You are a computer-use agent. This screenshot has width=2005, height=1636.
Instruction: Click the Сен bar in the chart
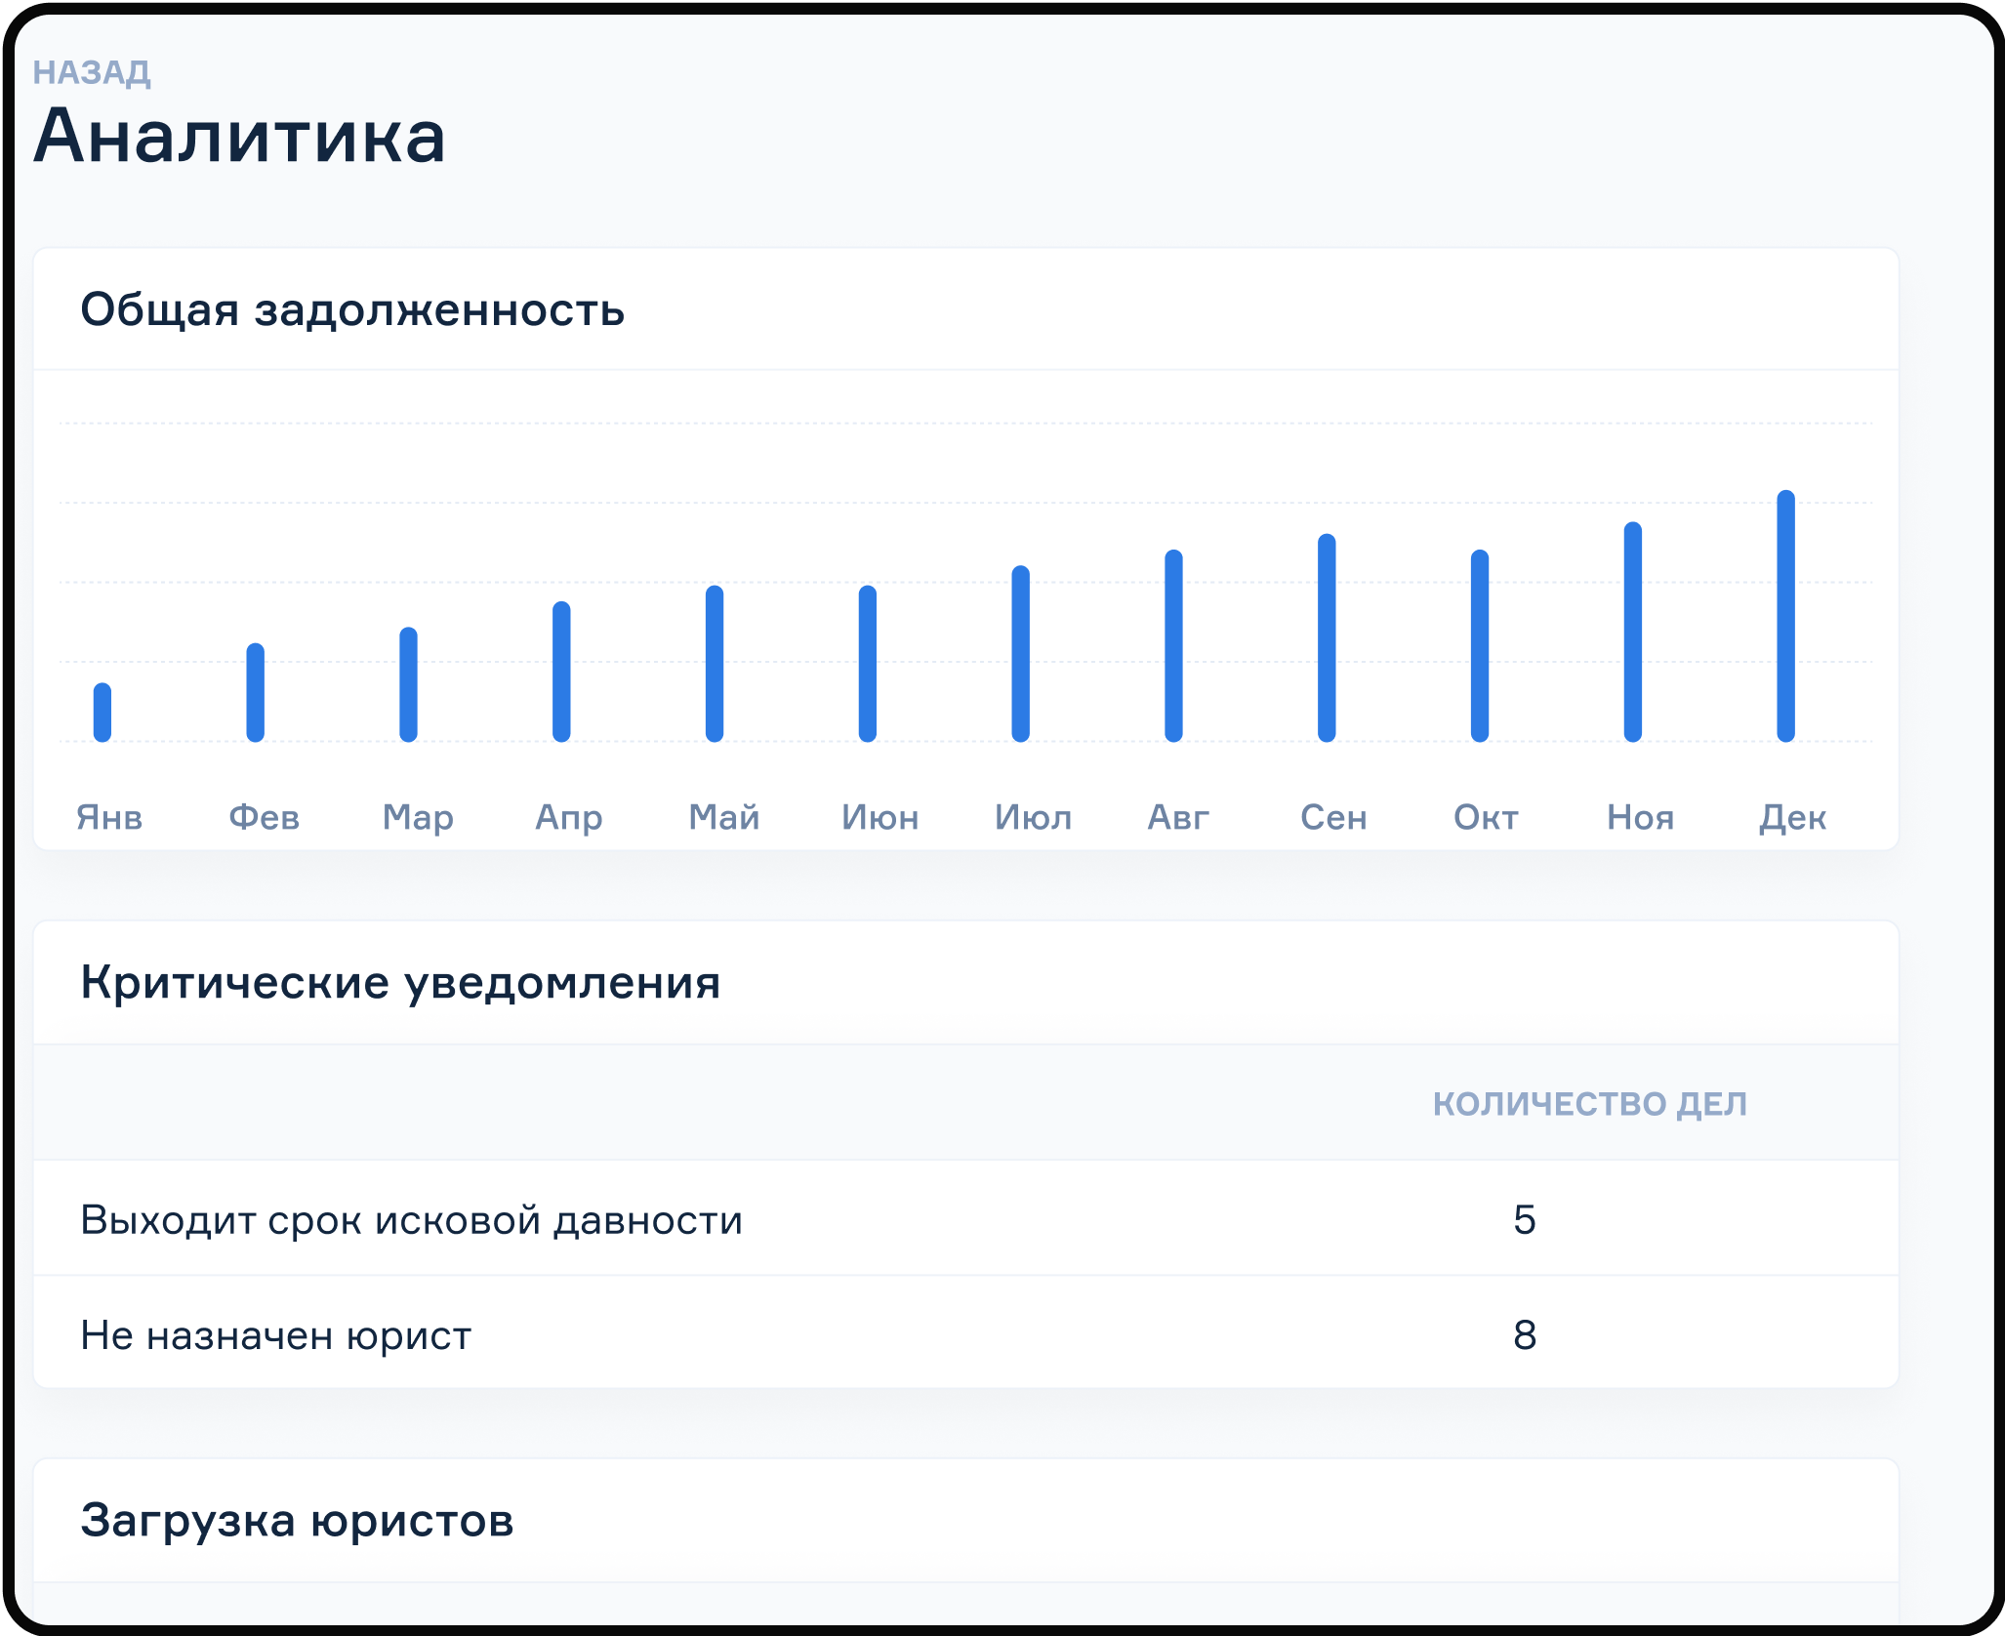[1327, 637]
